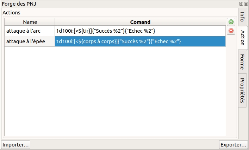Click the empty area below the actions
249x150 pixels.
(x=115, y=91)
